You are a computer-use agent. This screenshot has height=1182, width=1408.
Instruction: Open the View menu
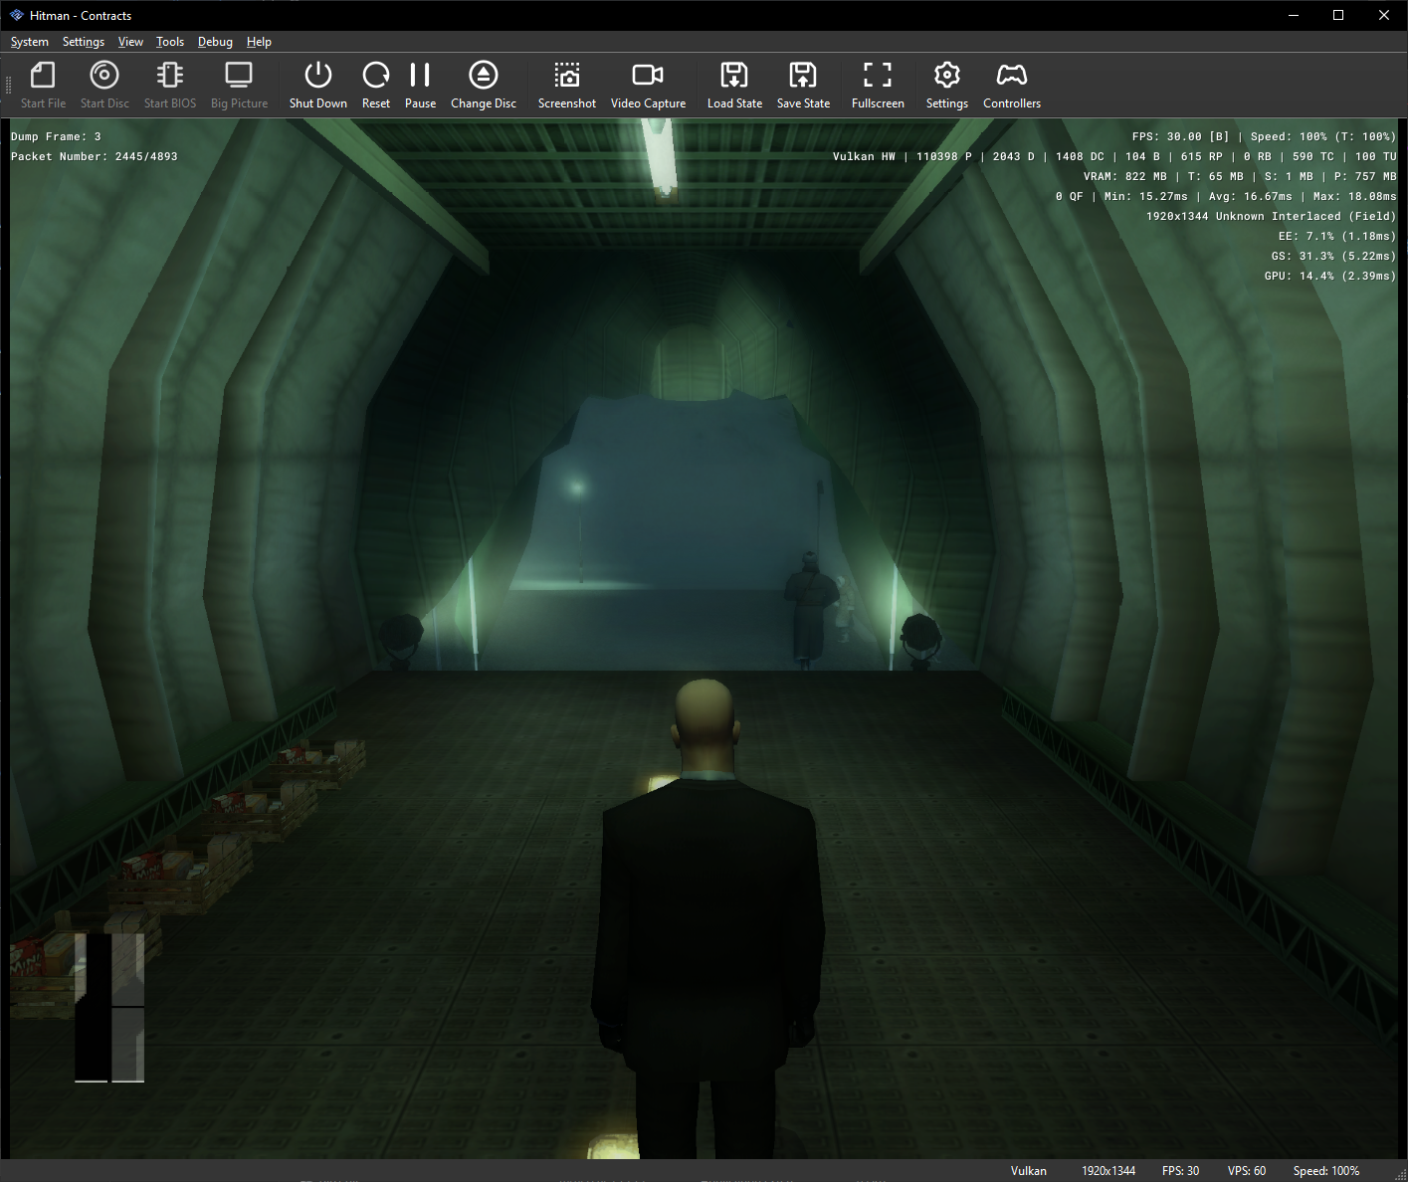130,42
